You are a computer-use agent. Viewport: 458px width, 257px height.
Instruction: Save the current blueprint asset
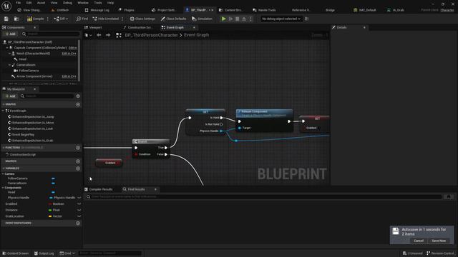click(6, 19)
